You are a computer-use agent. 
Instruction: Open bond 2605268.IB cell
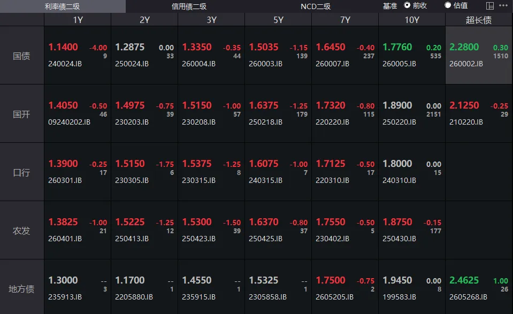479,287
